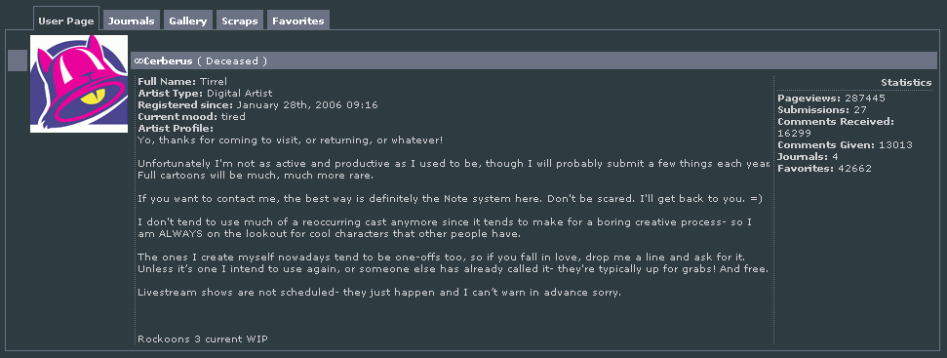The height and width of the screenshot is (358, 947).
Task: Click the Rockoons 3 current WIP text
Action: click(x=202, y=339)
